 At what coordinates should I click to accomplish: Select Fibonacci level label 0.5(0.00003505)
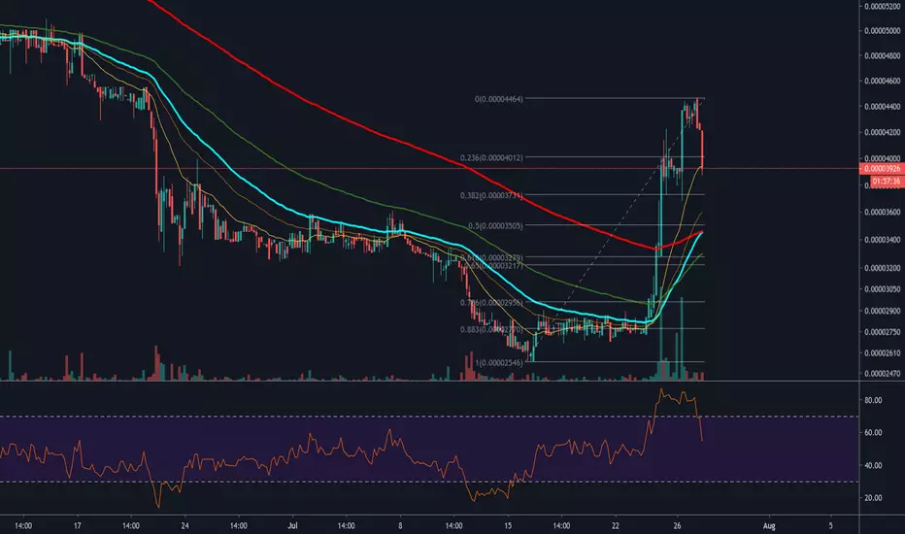(496, 226)
